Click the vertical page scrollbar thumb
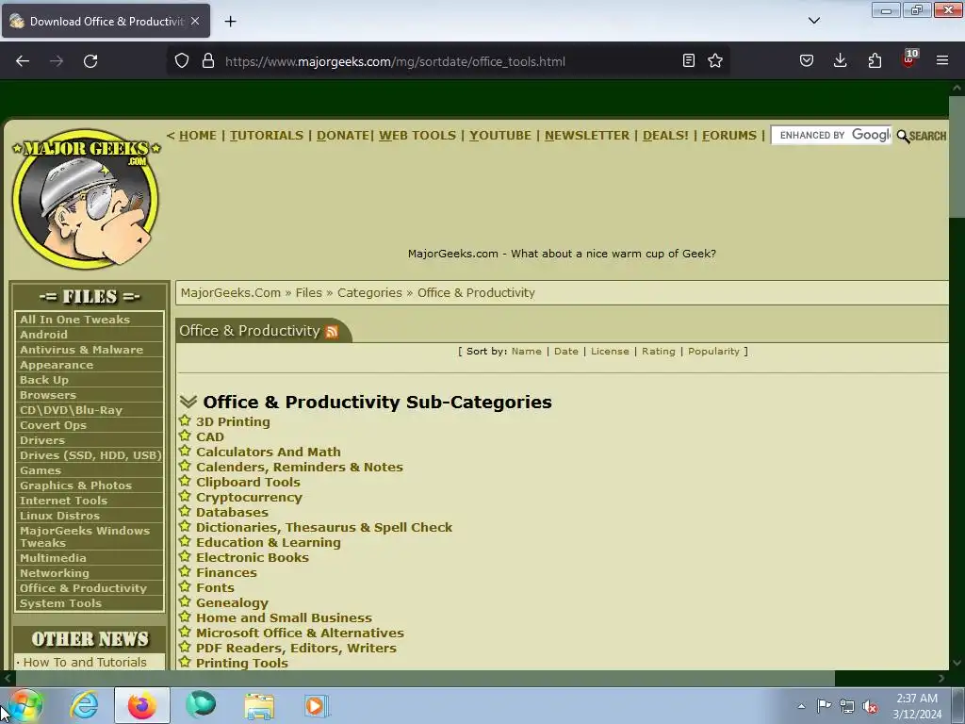Viewport: 965px width, 724px height. 957,157
